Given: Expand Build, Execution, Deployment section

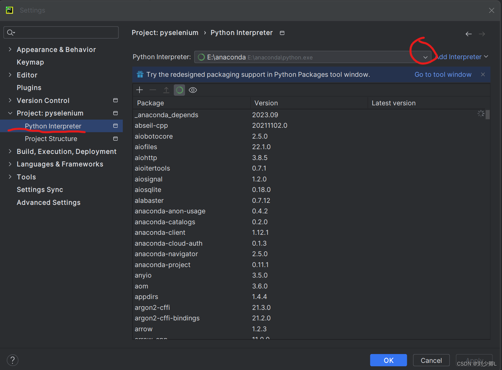Looking at the screenshot, I should [10, 151].
